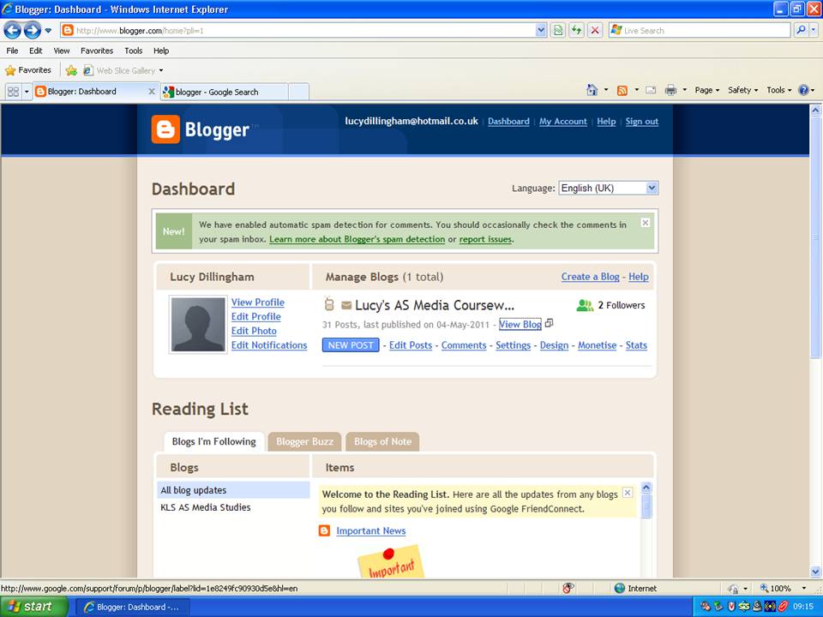
Task: Click the green Followers people icon
Action: (585, 305)
